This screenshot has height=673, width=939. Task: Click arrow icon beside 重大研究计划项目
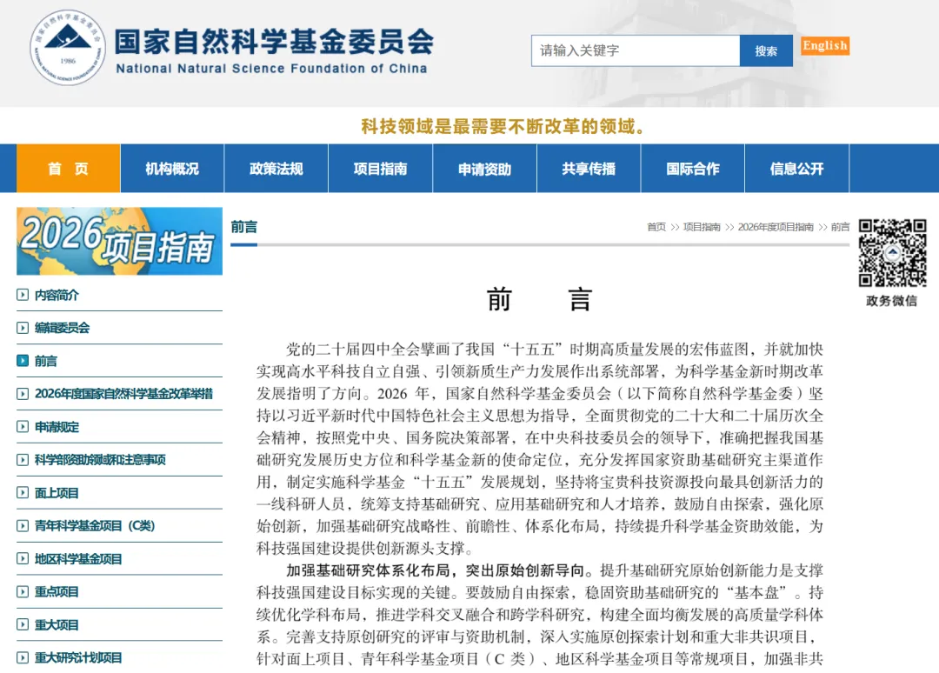pos(23,657)
